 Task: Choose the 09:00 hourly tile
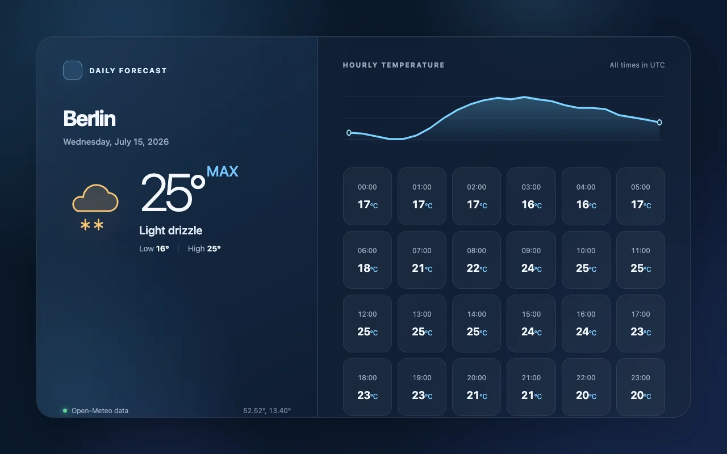[531, 260]
